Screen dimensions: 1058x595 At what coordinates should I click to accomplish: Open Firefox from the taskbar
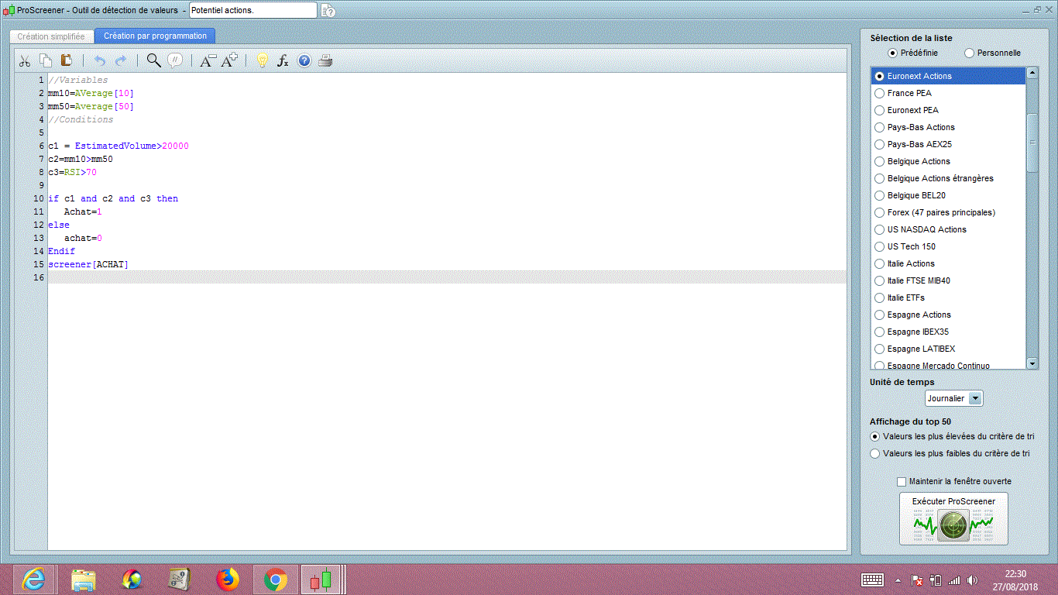click(228, 580)
